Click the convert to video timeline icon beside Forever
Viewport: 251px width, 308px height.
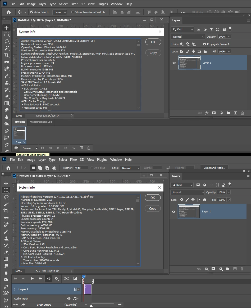pyautogui.click(x=16, y=148)
